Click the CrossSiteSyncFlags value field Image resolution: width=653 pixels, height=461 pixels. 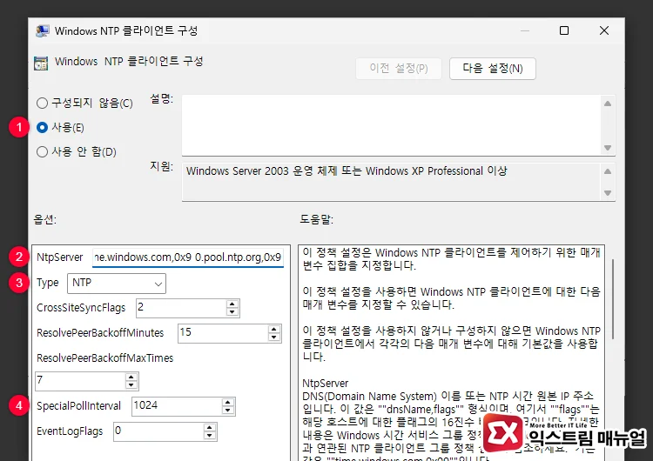pos(181,308)
